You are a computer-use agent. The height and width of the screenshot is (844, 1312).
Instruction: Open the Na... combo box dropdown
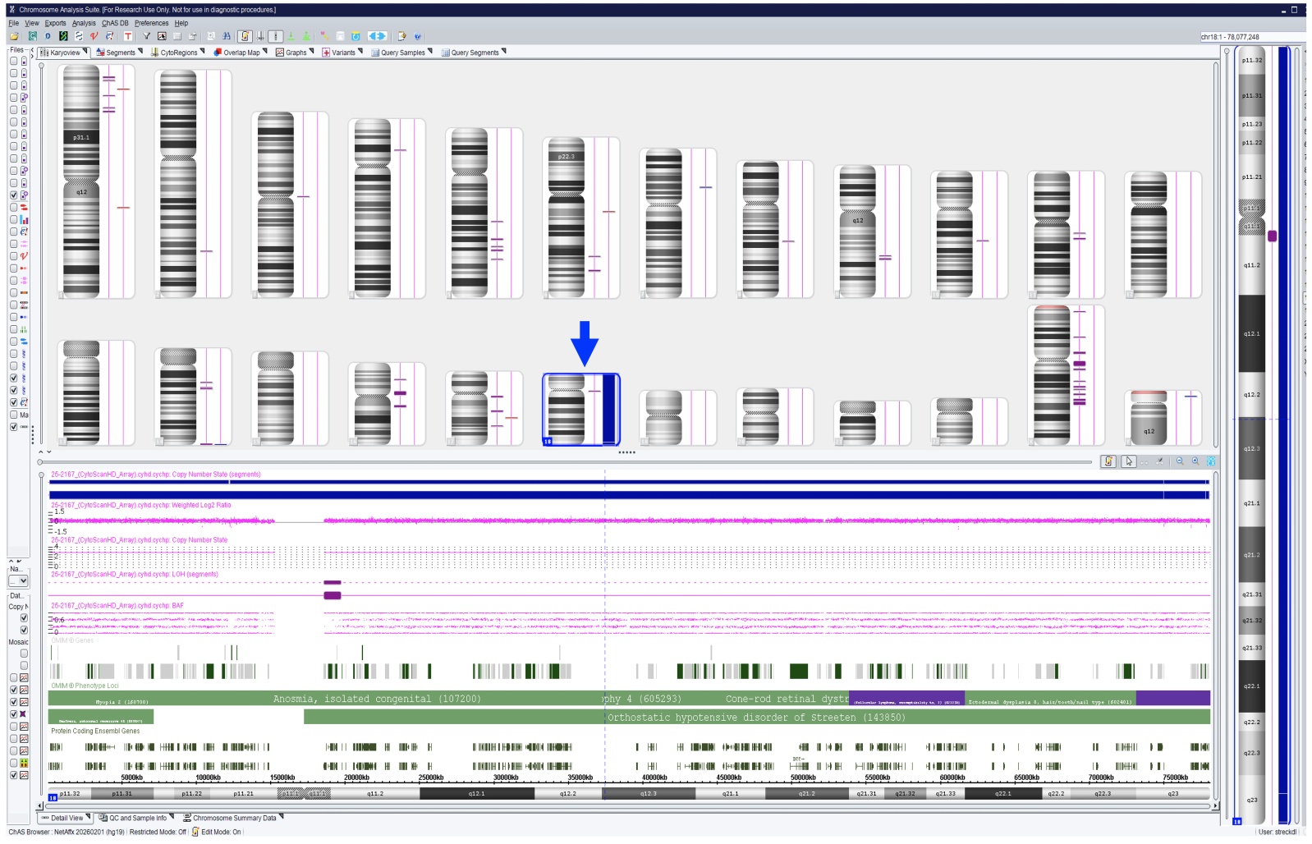click(19, 580)
